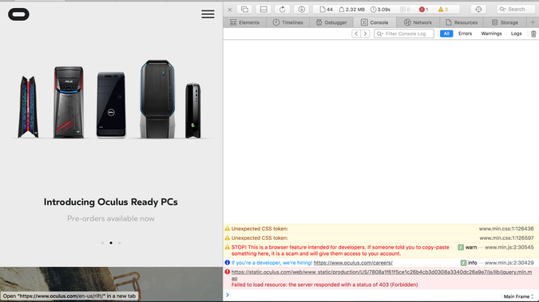Image resolution: width=539 pixels, height=302 pixels.
Task: Reload the page from the inspector toolbar
Action: coord(282,10)
